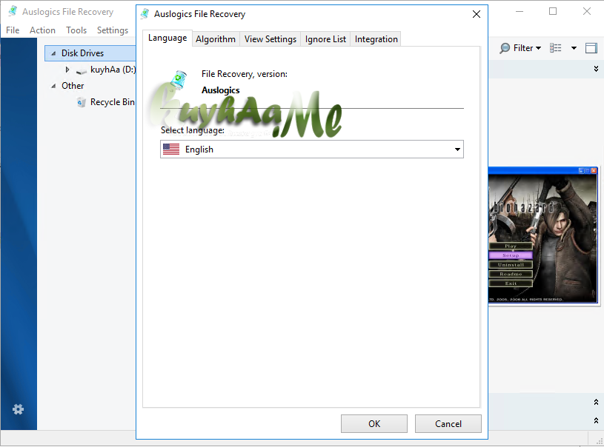The width and height of the screenshot is (604, 447).
Task: Open the language dropdown showing English
Action: tap(311, 149)
